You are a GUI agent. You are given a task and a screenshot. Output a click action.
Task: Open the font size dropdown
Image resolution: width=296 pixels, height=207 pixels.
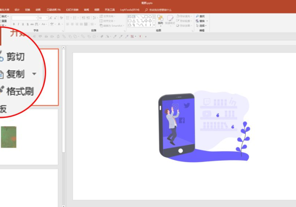coord(46,18)
